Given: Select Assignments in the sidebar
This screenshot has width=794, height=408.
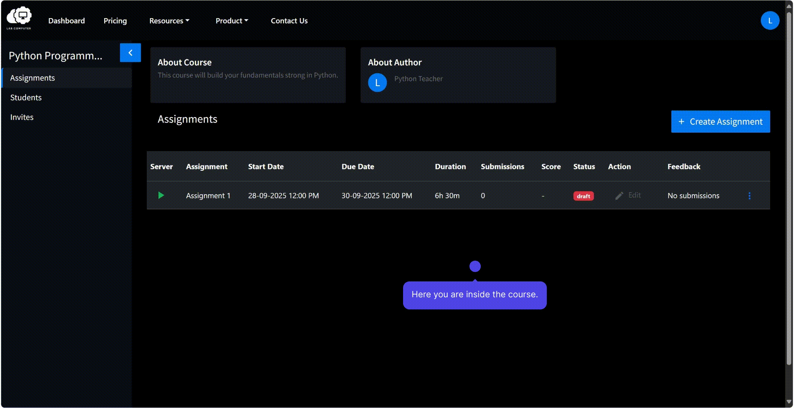Looking at the screenshot, I should pyautogui.click(x=67, y=78).
